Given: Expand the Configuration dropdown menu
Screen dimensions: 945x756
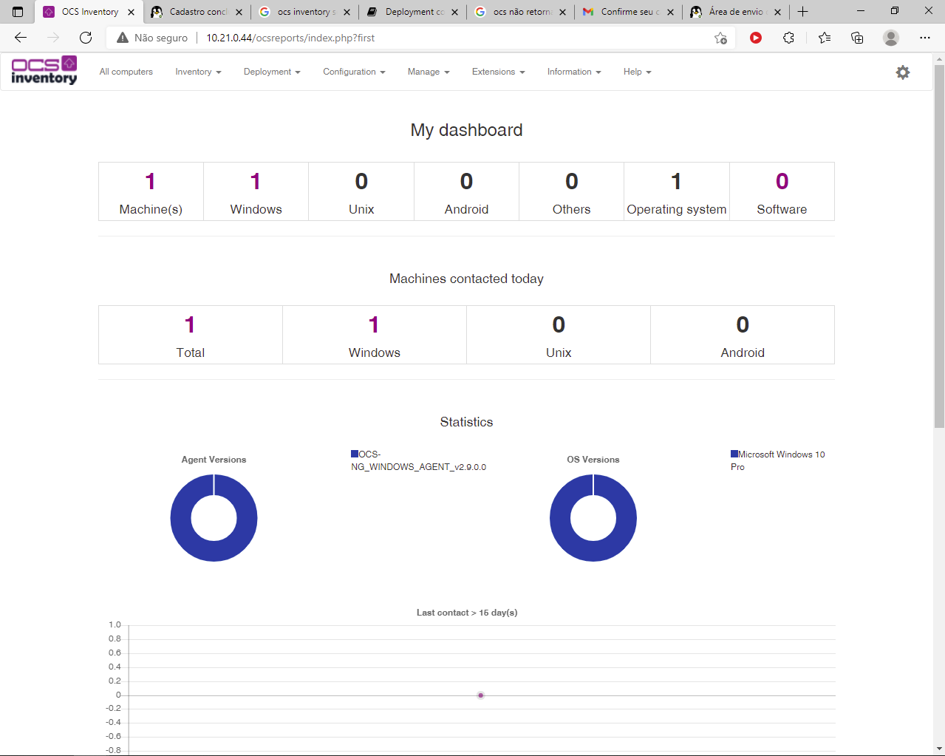Looking at the screenshot, I should 354,72.
